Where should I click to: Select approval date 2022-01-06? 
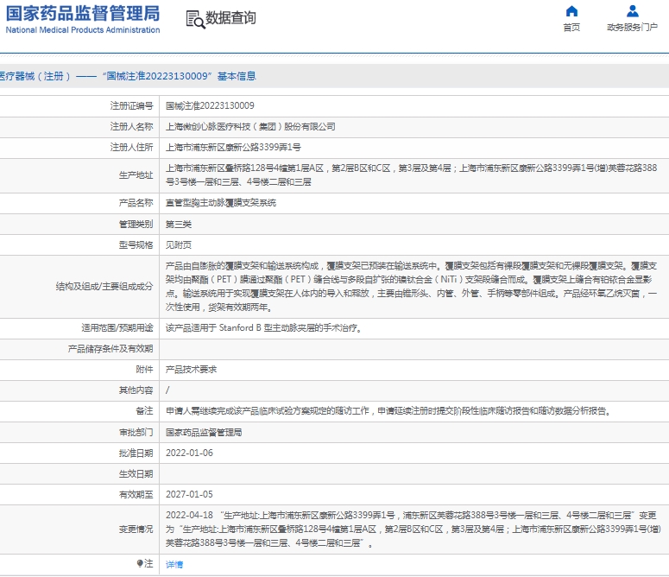point(189,453)
